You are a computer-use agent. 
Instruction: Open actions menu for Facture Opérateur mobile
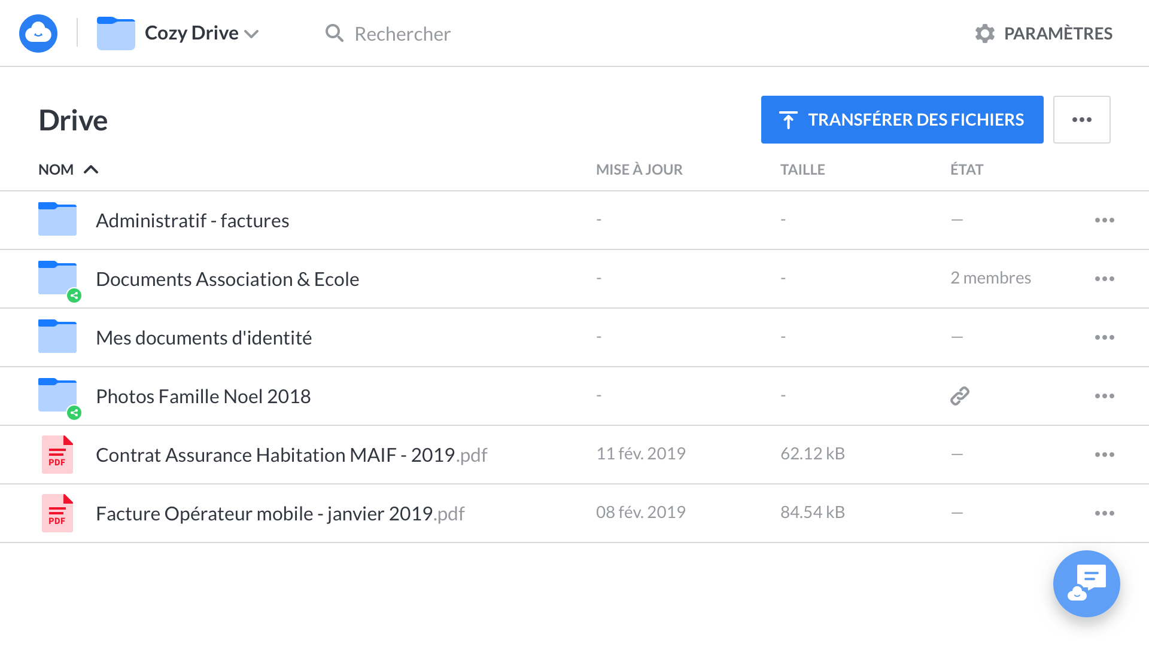1104,513
